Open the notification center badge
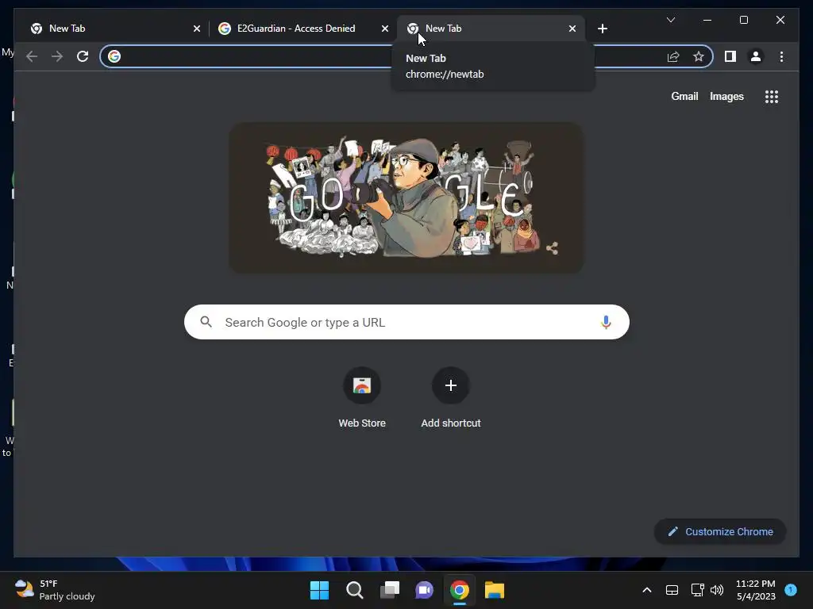813x609 pixels. pos(790,589)
